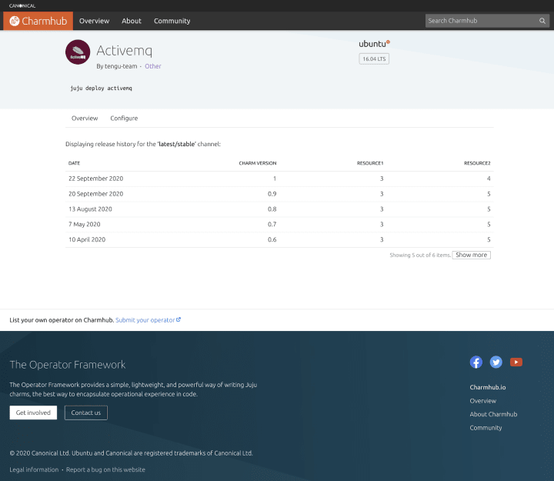Click the Ubuntu logo beside the charm title
Screen dimensions: 554x481
click(374, 44)
